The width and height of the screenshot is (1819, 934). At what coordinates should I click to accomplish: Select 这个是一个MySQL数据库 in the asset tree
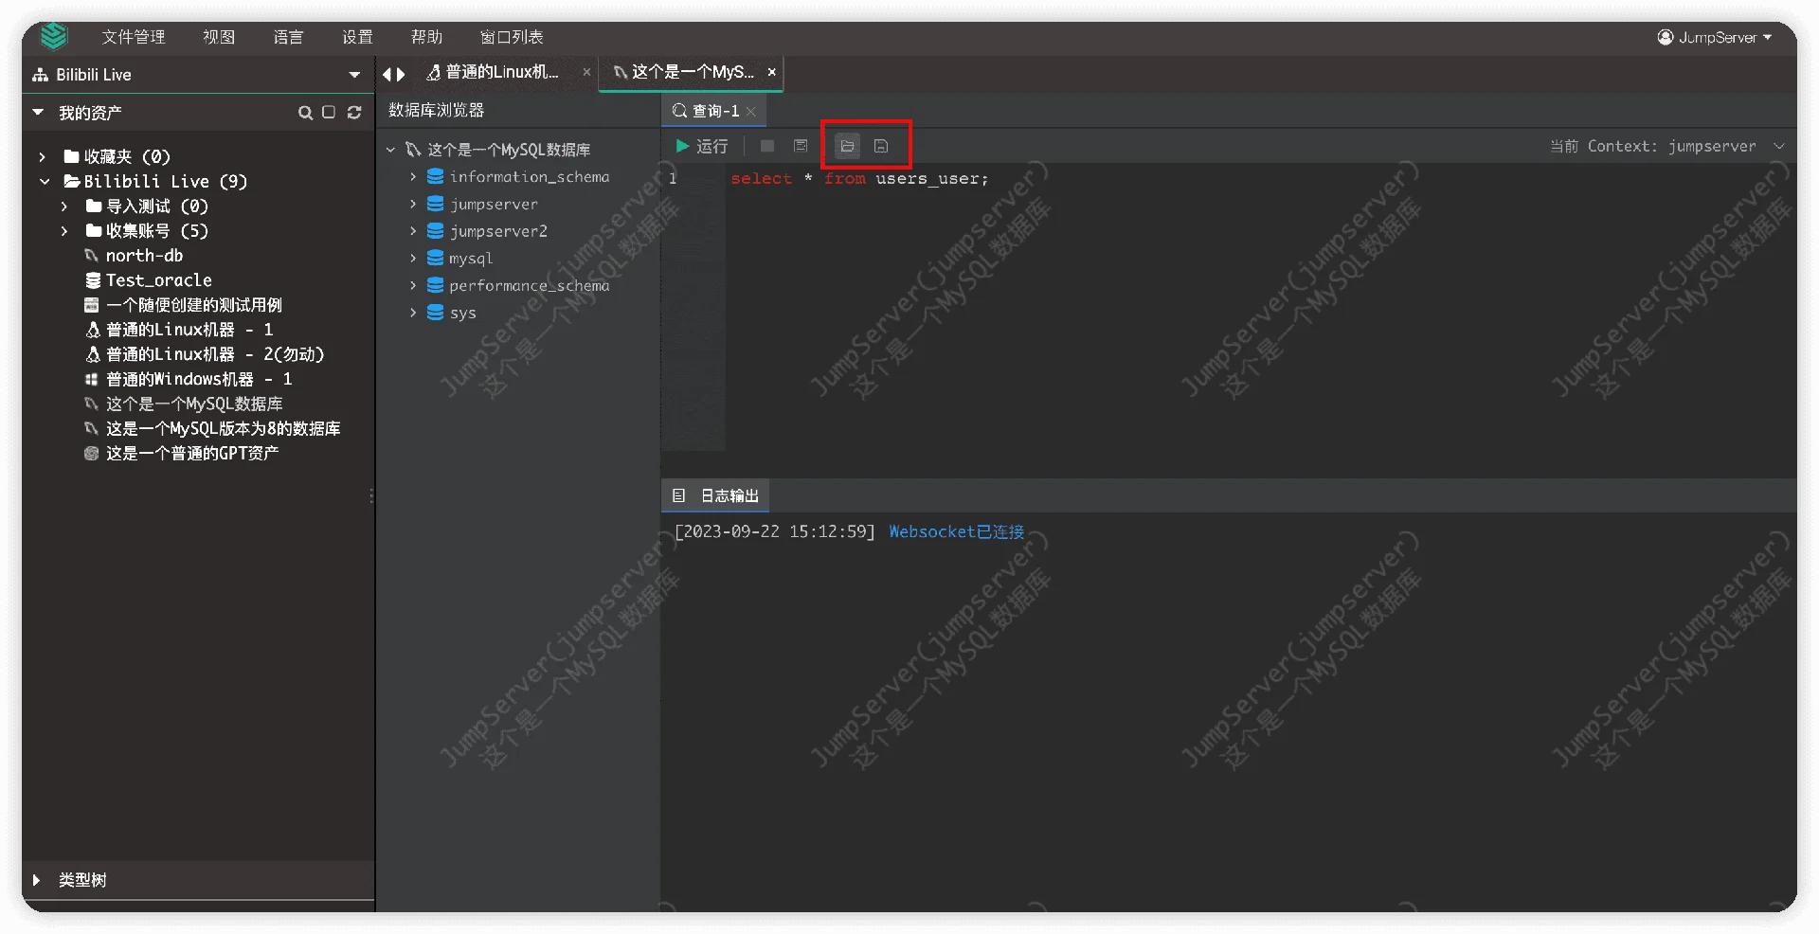tap(193, 404)
